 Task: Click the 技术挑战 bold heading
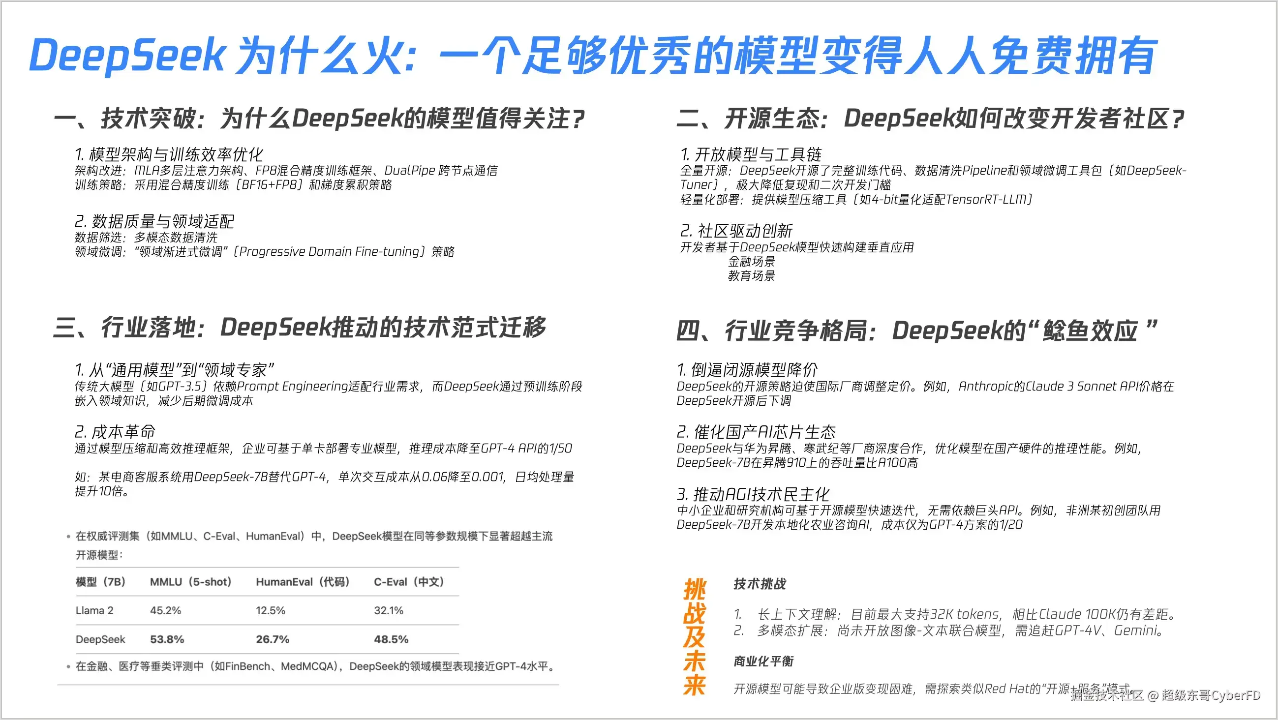click(x=760, y=584)
